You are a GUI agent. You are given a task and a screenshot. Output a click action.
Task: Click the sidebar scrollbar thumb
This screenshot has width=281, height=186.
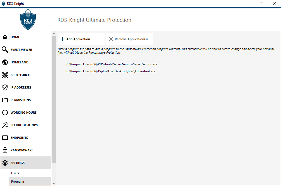pos(54,99)
